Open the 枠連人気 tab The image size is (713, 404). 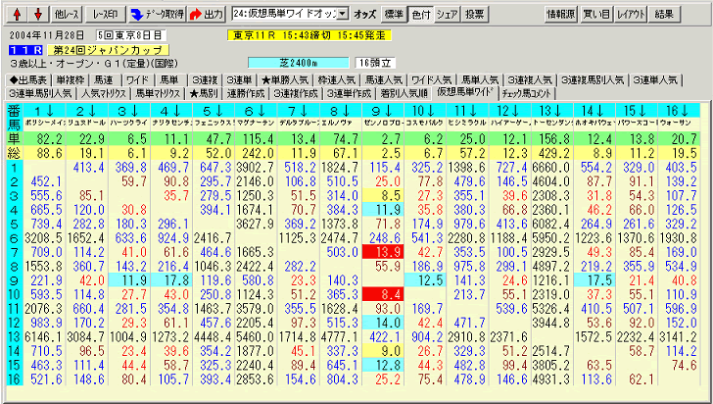(337, 80)
